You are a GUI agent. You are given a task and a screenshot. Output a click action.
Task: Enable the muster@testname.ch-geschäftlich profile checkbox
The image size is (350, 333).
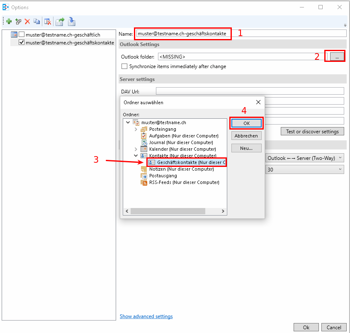click(x=22, y=35)
